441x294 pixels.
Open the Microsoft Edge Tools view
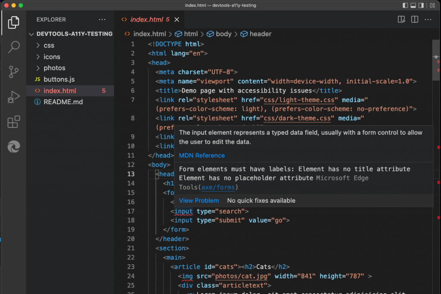pyautogui.click(x=13, y=146)
